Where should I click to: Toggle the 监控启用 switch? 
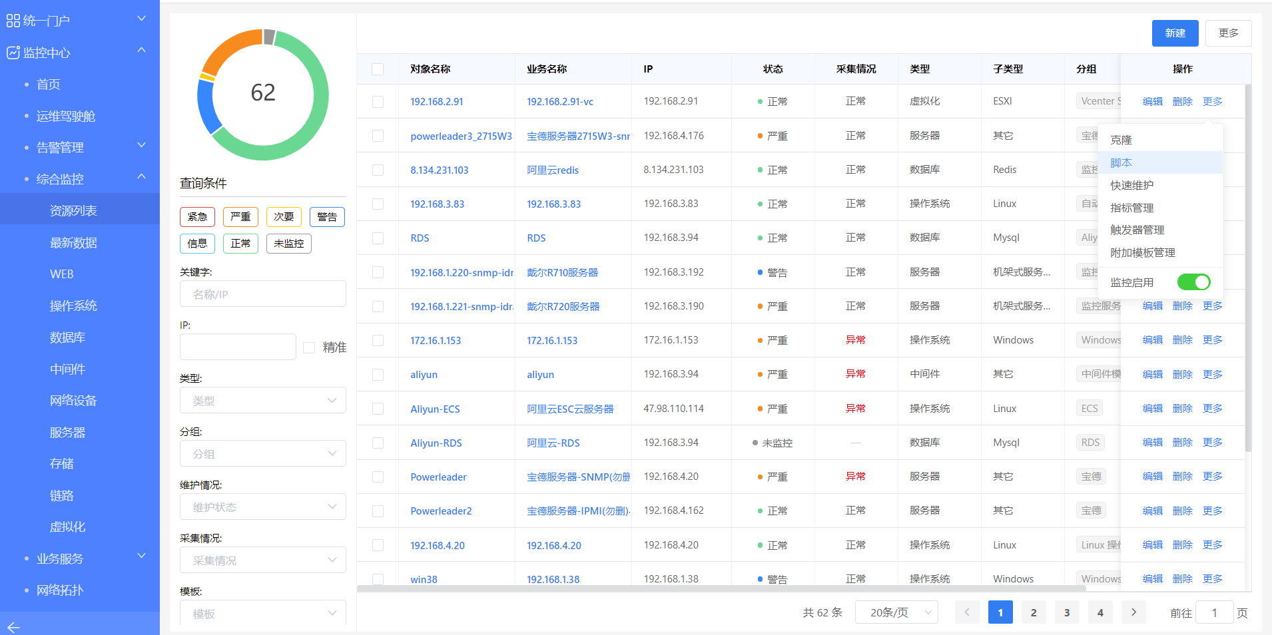click(x=1193, y=282)
